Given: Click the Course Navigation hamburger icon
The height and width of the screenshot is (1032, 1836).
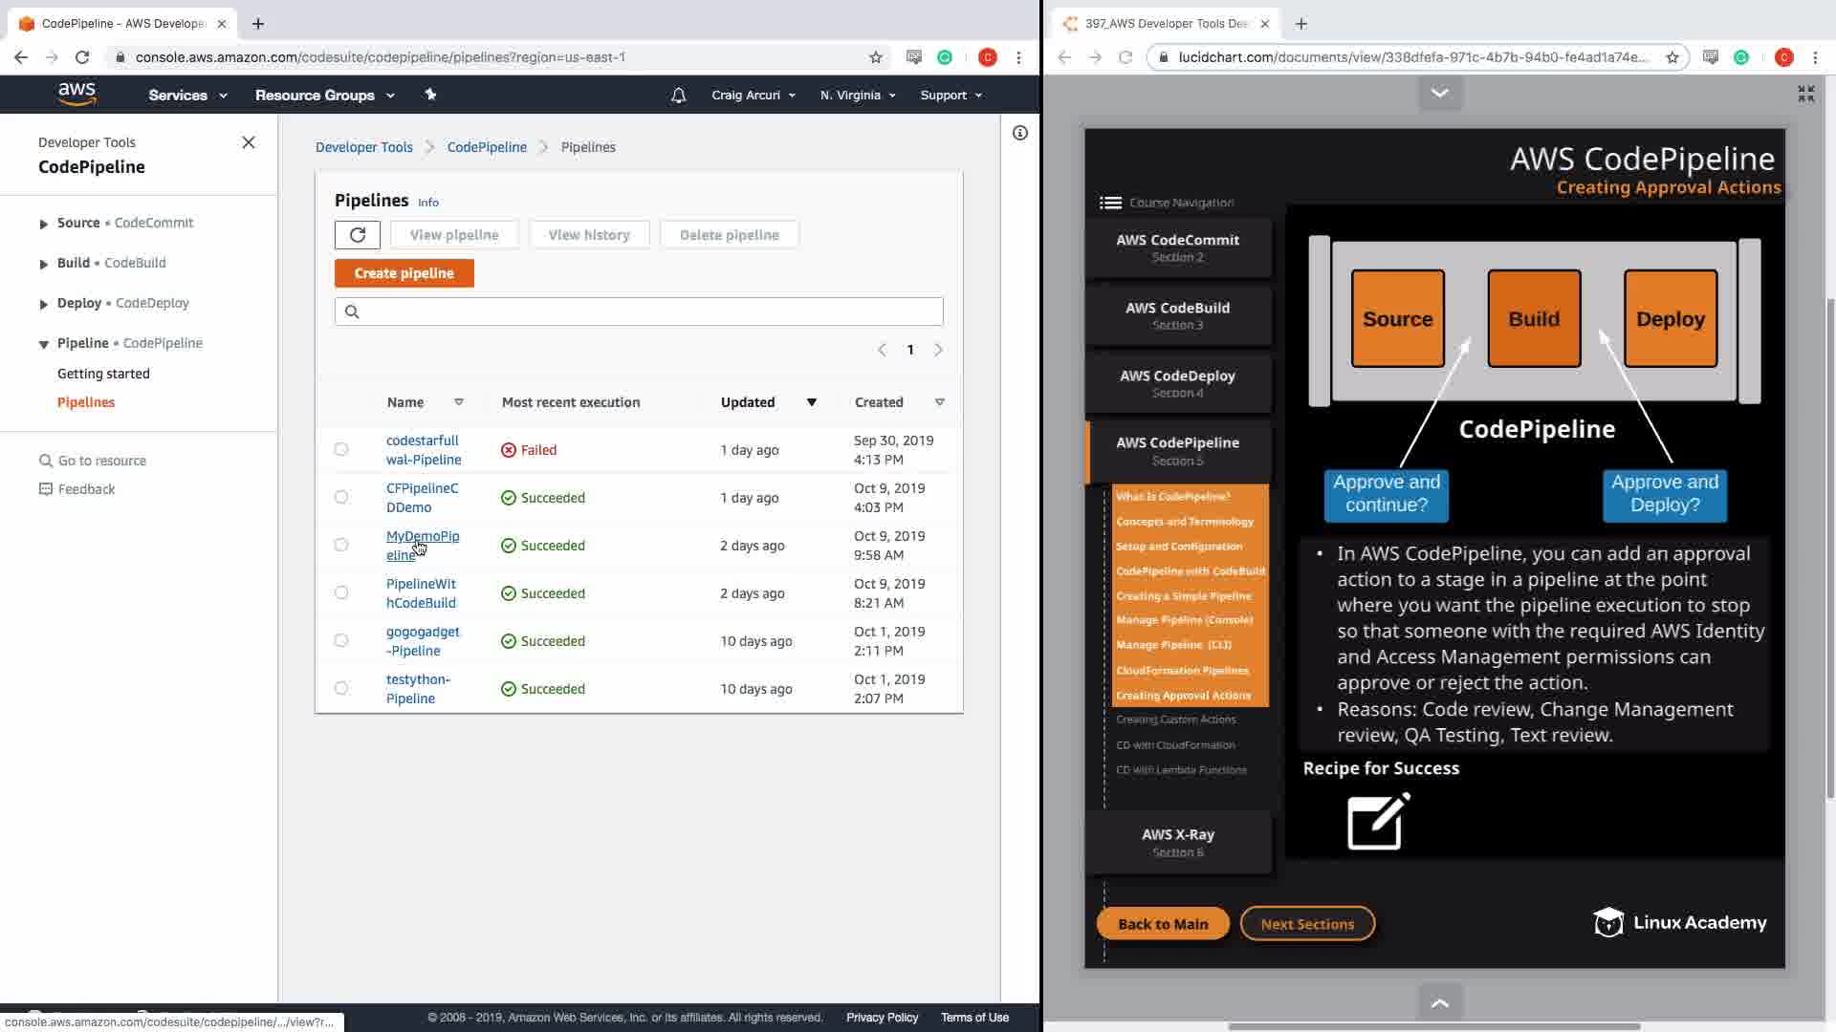Looking at the screenshot, I should tap(1110, 203).
